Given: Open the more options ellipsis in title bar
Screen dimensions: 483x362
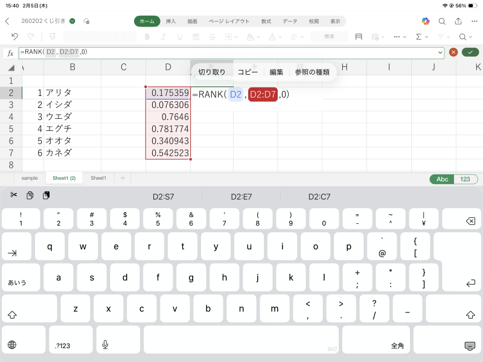Looking at the screenshot, I should coord(474,21).
